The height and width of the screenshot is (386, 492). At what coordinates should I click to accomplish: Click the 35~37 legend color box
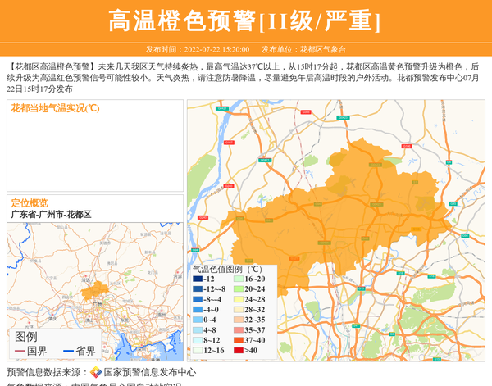click(x=238, y=330)
